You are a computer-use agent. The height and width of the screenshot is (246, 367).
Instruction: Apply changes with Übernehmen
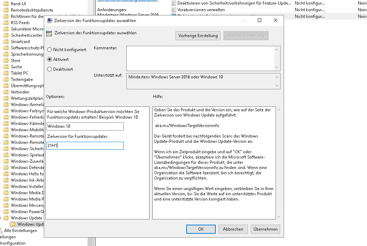pos(265,229)
